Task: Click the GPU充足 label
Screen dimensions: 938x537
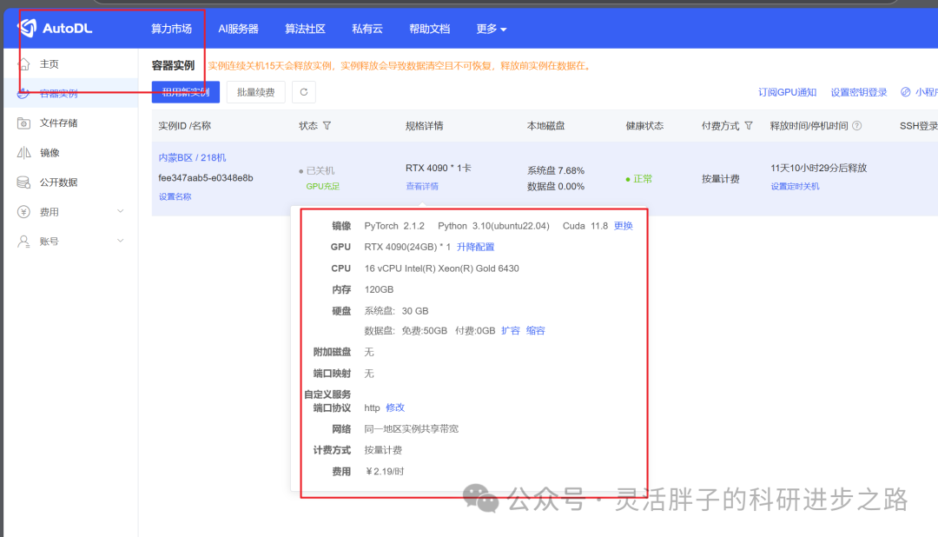Action: tap(322, 187)
